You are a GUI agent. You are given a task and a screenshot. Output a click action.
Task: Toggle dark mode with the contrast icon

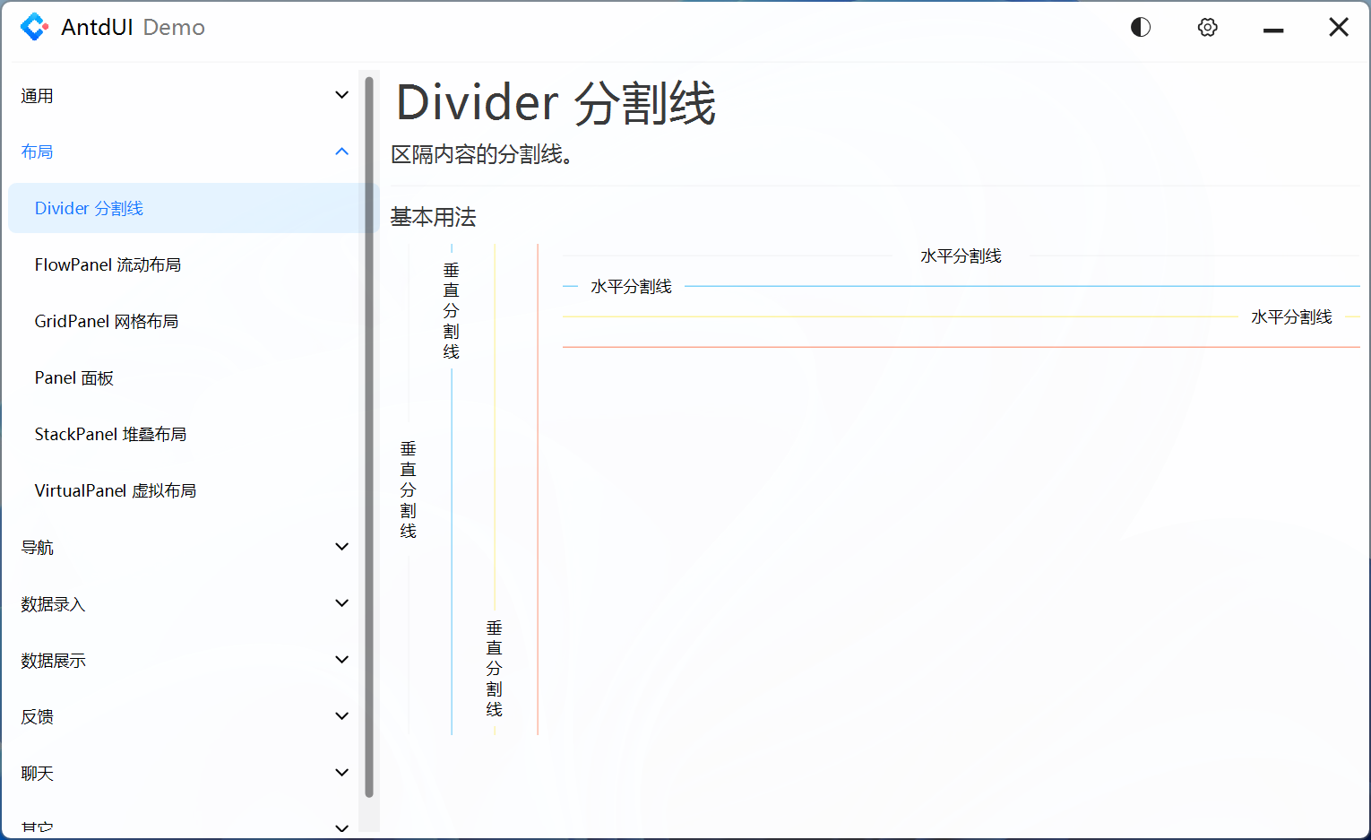[x=1140, y=27]
